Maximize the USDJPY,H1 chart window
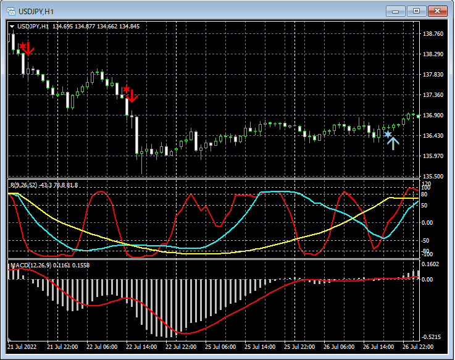 (x=416, y=11)
